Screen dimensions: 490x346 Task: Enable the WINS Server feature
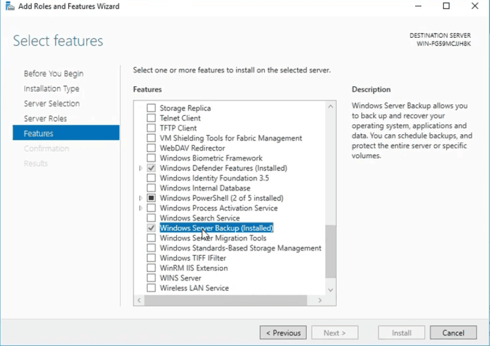pyautogui.click(x=152, y=278)
